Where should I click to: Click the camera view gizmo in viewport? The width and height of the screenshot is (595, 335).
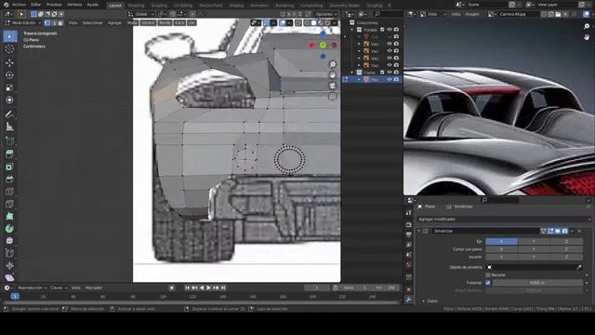(x=333, y=86)
